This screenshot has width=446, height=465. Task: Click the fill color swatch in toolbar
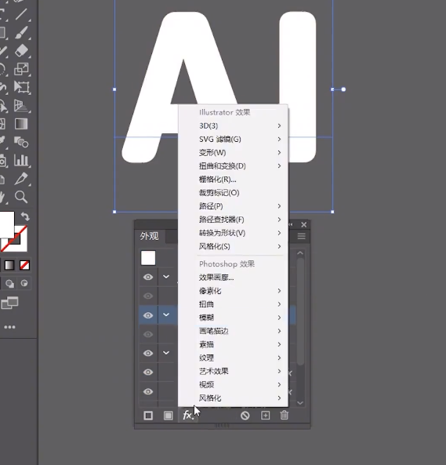[6, 224]
